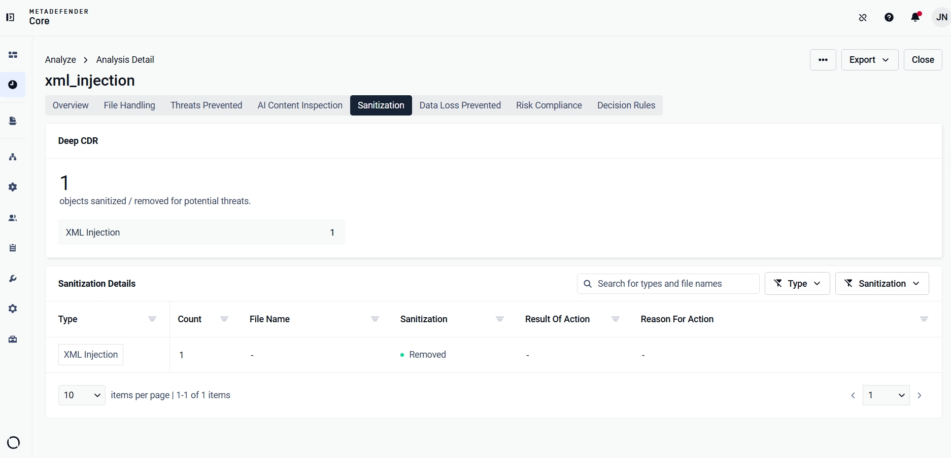The height and width of the screenshot is (458, 951).
Task: Click the Close button
Action: click(x=923, y=60)
